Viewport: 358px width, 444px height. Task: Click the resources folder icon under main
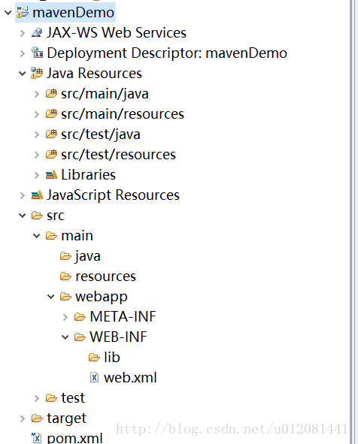[65, 276]
